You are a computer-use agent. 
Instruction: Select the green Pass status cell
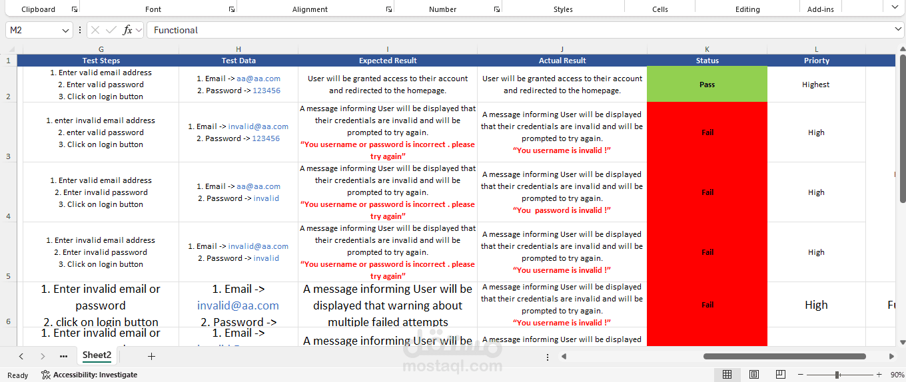707,85
